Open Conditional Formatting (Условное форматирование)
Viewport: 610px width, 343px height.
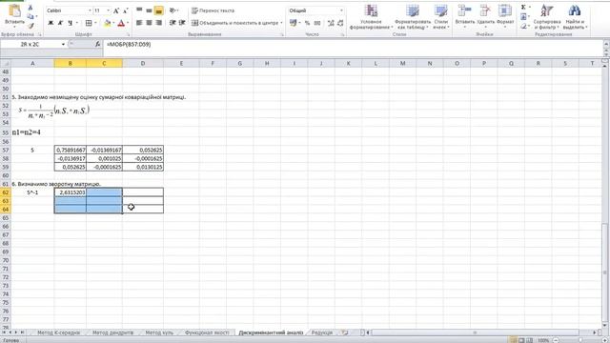[x=371, y=17]
